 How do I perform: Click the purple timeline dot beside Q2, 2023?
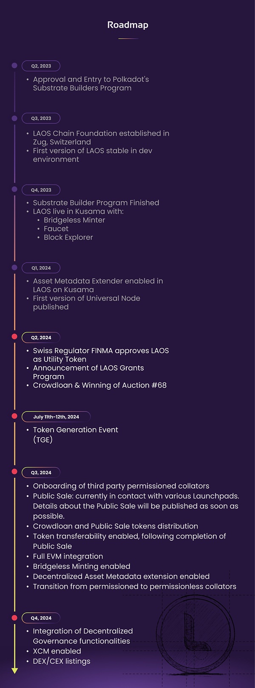(x=14, y=66)
